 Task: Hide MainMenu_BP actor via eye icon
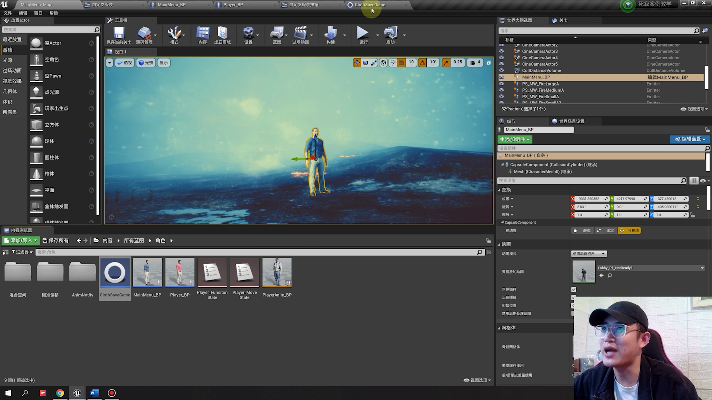[501, 77]
